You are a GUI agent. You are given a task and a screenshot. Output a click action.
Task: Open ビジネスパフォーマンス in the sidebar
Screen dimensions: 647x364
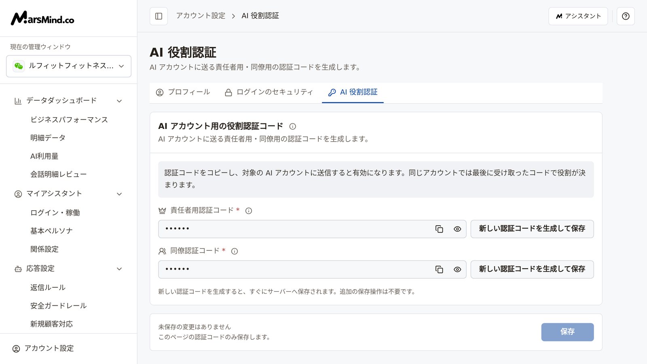point(69,120)
